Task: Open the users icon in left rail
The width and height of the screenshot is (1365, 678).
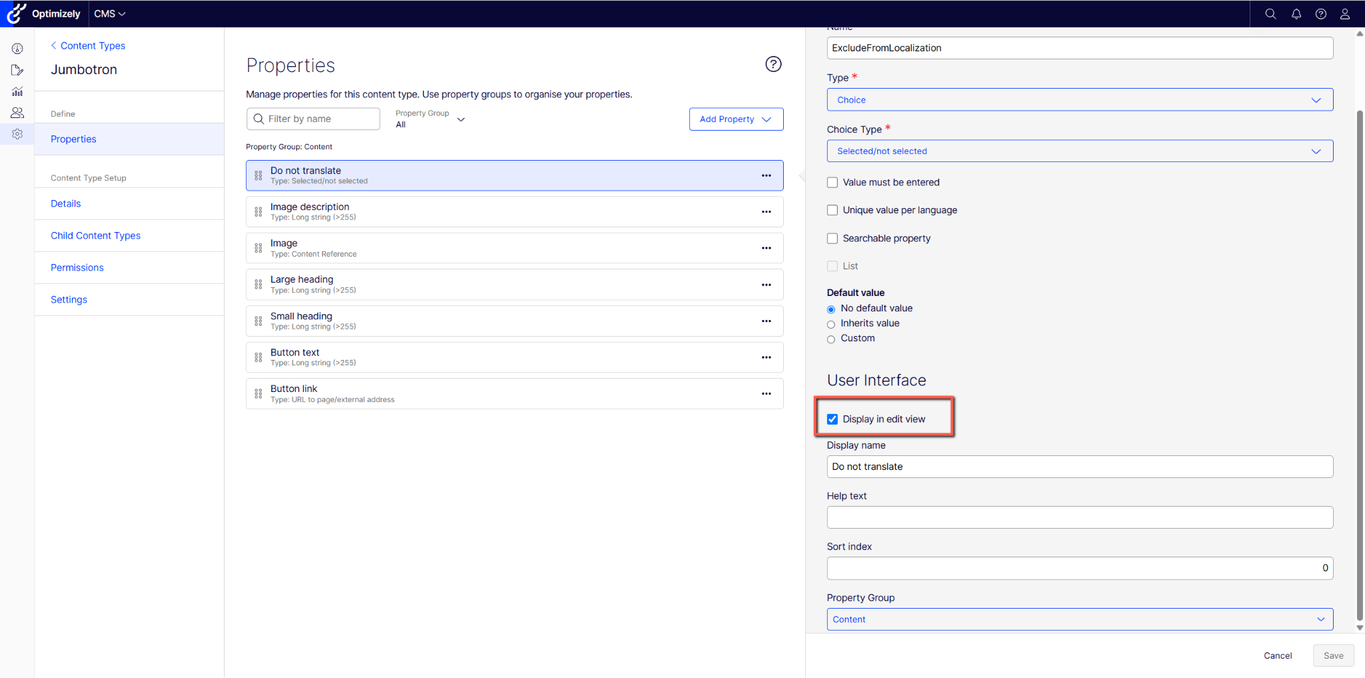Action: pos(17,113)
